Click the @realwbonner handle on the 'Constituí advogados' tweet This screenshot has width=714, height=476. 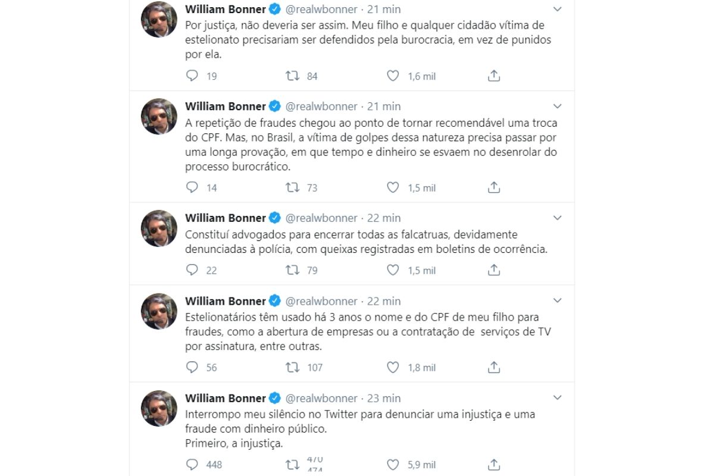(x=321, y=218)
